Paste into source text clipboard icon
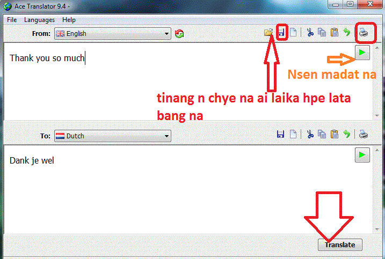 click(x=335, y=32)
